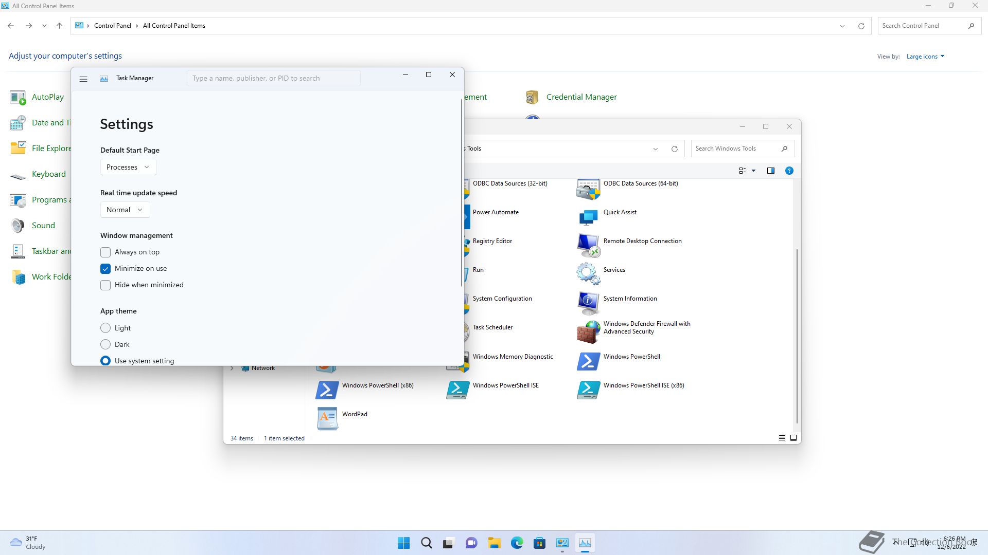The width and height of the screenshot is (988, 555).
Task: Open View by Large icons dropdown
Action: click(x=925, y=57)
